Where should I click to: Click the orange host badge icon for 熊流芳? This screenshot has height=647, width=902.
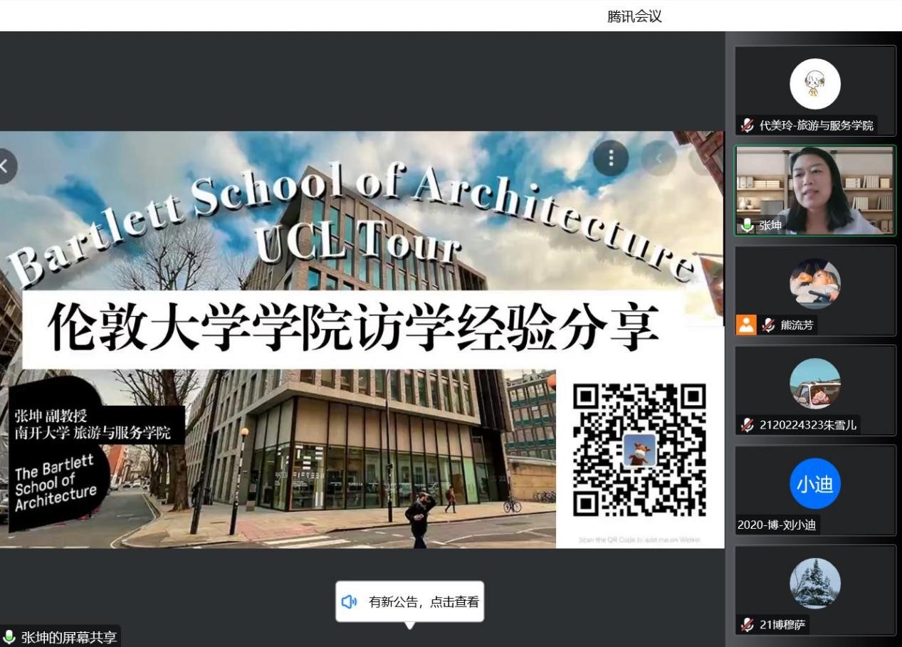[x=746, y=325]
